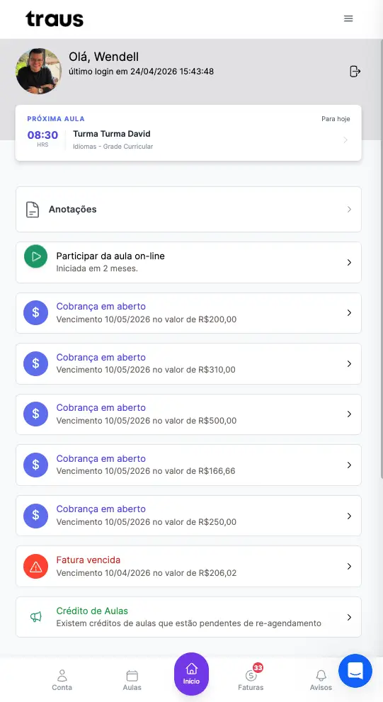
Task: Switch to the Aulas tab
Action: tap(132, 680)
